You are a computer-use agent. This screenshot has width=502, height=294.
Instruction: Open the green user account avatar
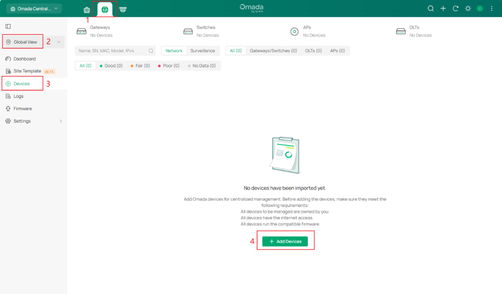pyautogui.click(x=479, y=9)
